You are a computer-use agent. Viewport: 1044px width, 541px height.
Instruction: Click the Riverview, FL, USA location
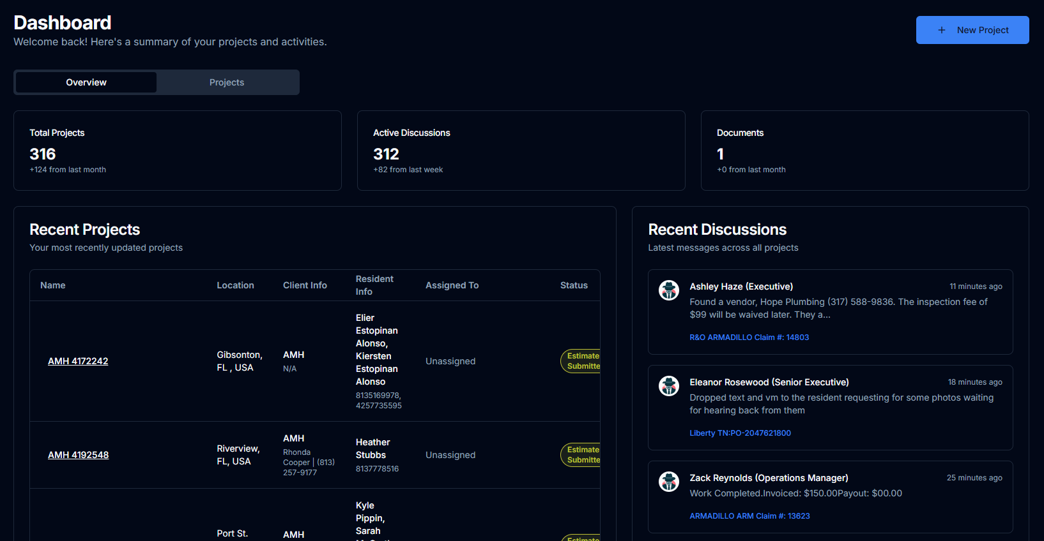point(238,455)
